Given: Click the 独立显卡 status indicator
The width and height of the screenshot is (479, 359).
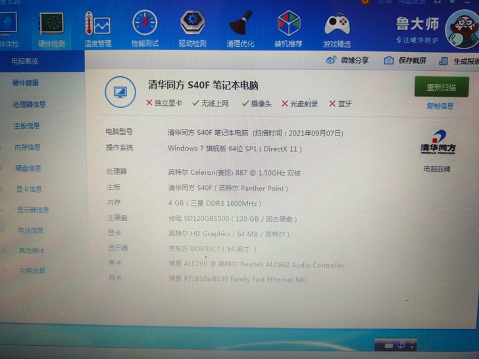Looking at the screenshot, I should point(164,103).
